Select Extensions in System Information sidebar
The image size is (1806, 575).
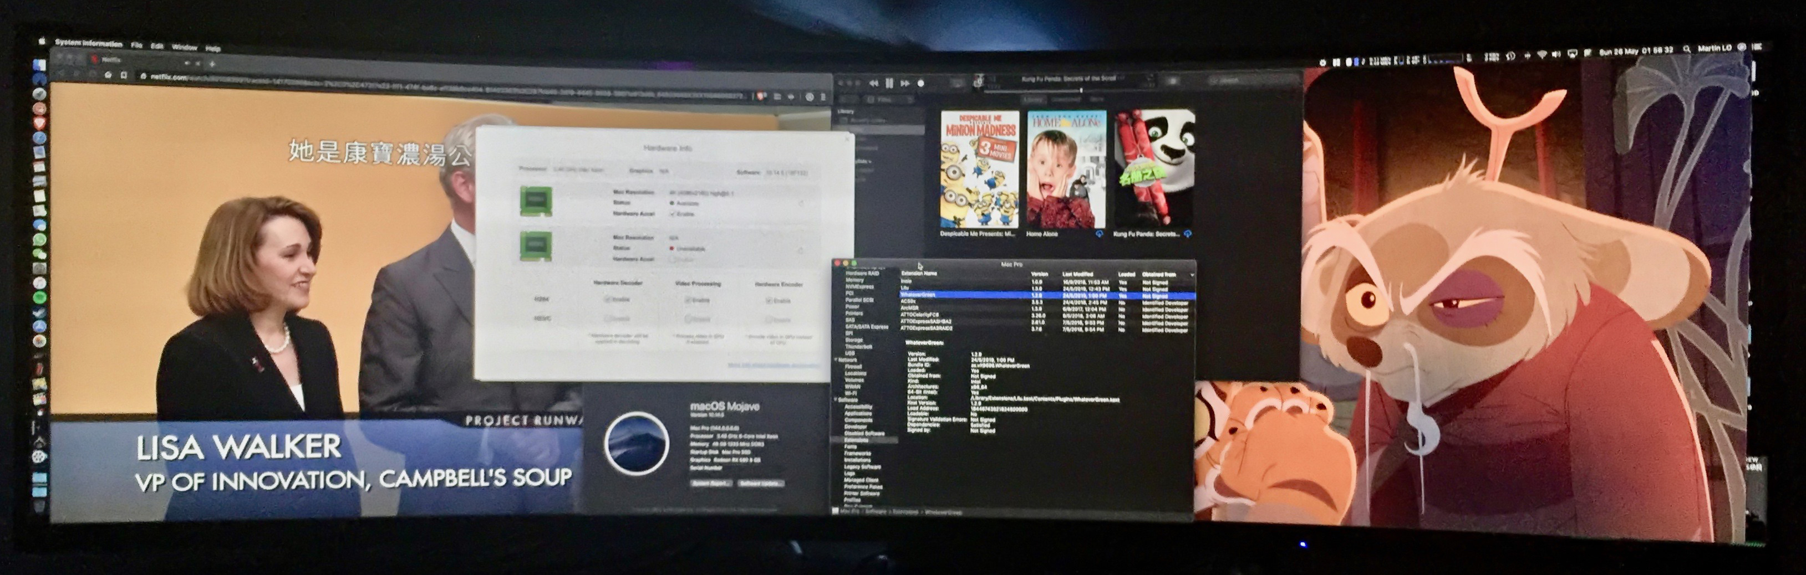[x=864, y=440]
